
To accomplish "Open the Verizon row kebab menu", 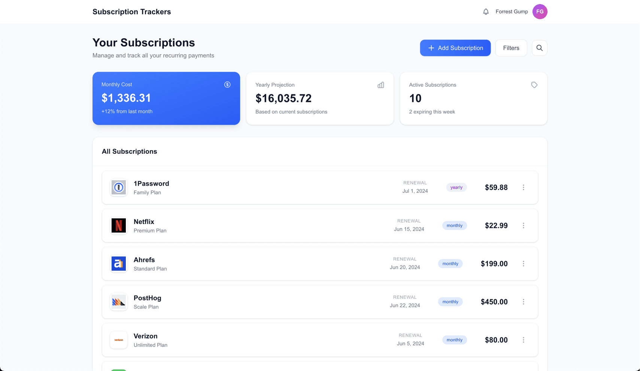I will pyautogui.click(x=524, y=340).
